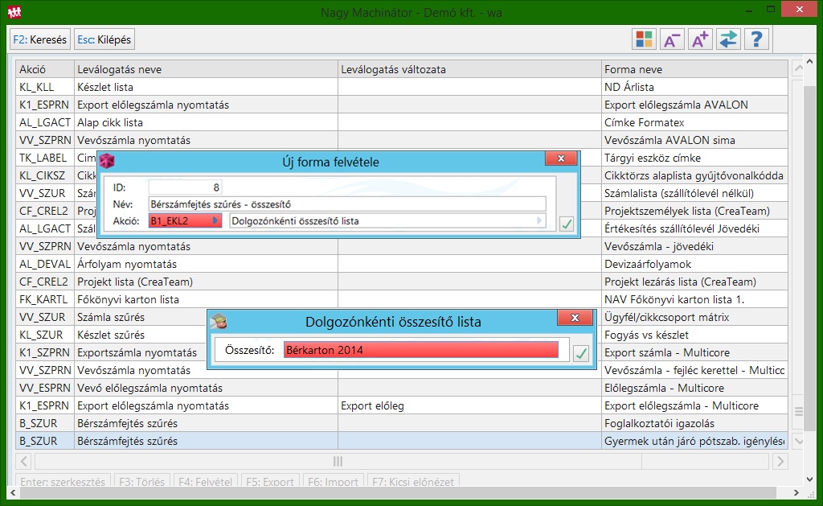The image size is (823, 506).
Task: Select the Készlet lista row cell
Action: click(x=206, y=87)
